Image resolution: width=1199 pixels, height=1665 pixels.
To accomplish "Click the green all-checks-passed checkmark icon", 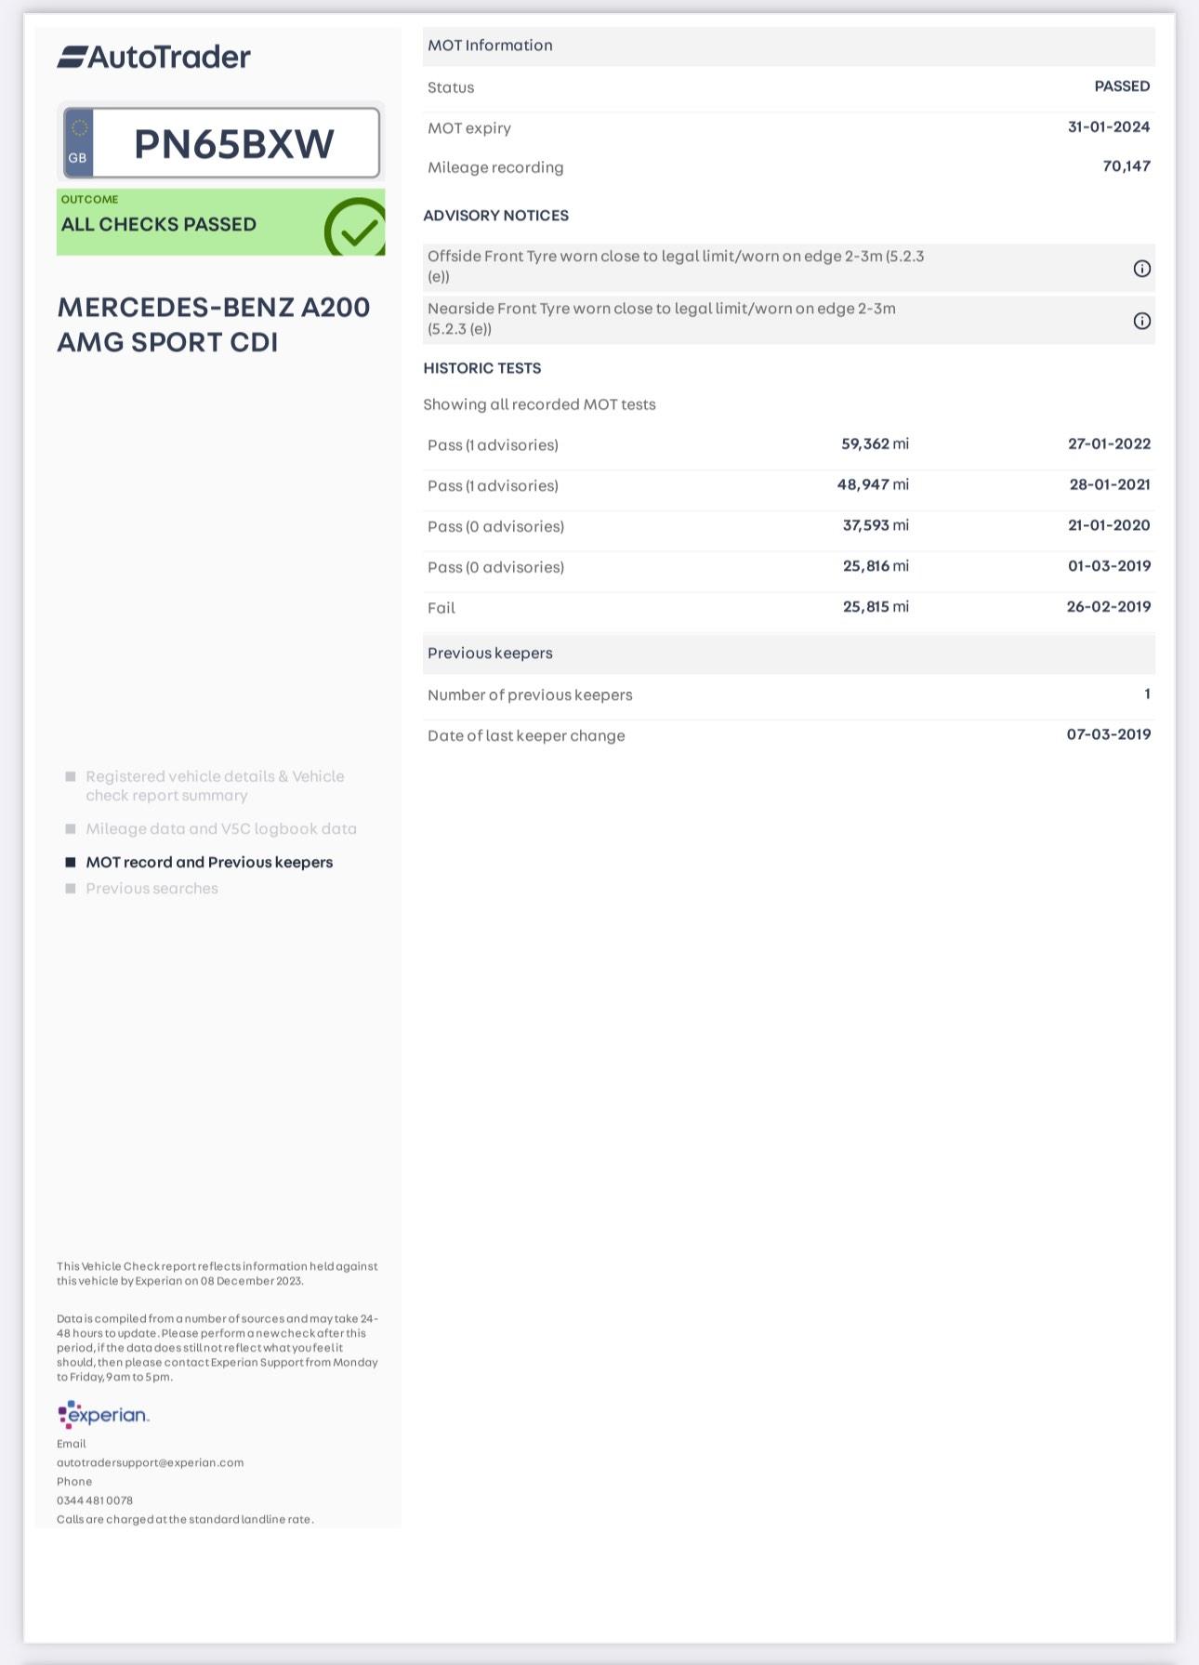I will coord(355,227).
